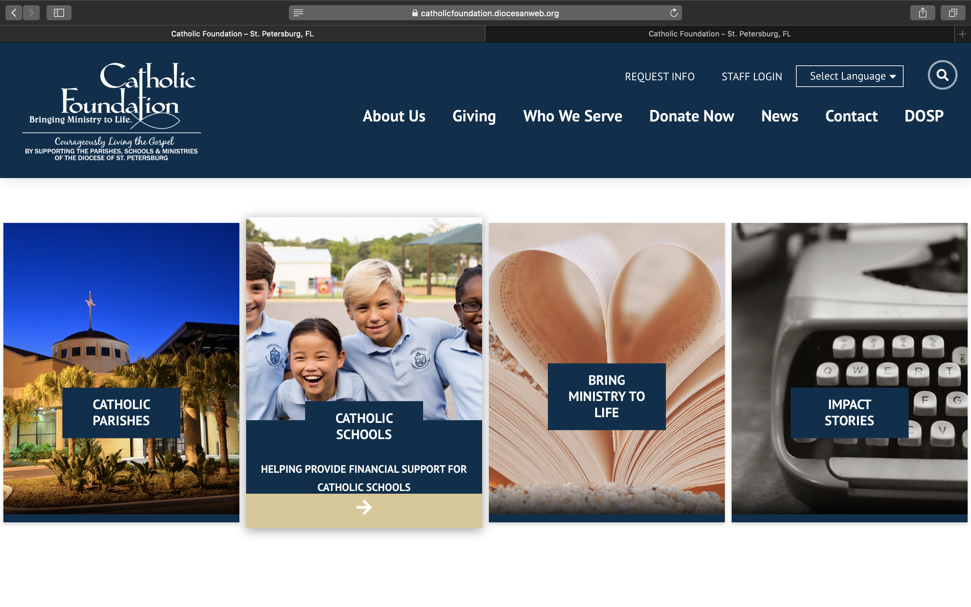Click the address bar URL field
This screenshot has width=971, height=607.
pyautogui.click(x=486, y=13)
